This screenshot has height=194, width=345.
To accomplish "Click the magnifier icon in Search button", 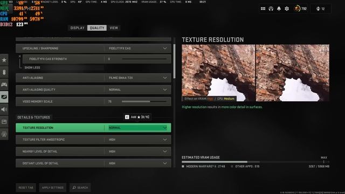I will click(74, 188).
